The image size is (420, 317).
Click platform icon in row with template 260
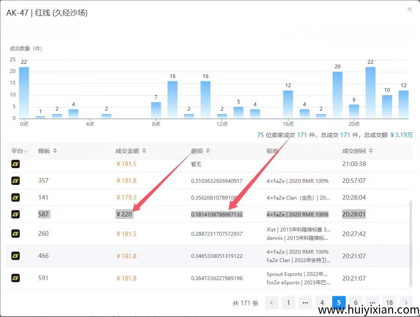click(x=16, y=234)
